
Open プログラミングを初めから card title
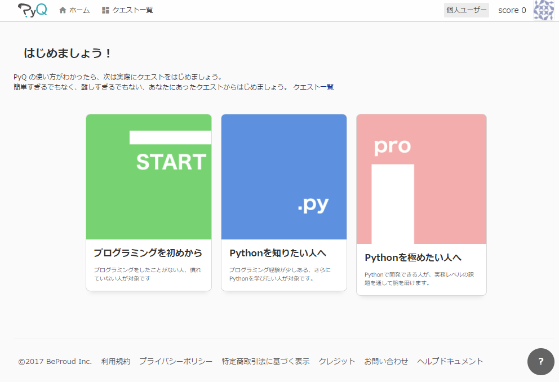tap(148, 252)
